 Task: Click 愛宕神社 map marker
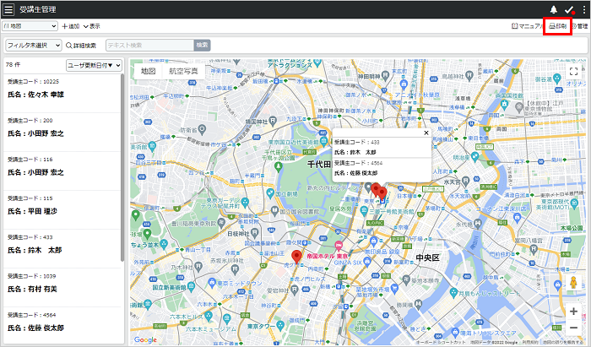[295, 290]
